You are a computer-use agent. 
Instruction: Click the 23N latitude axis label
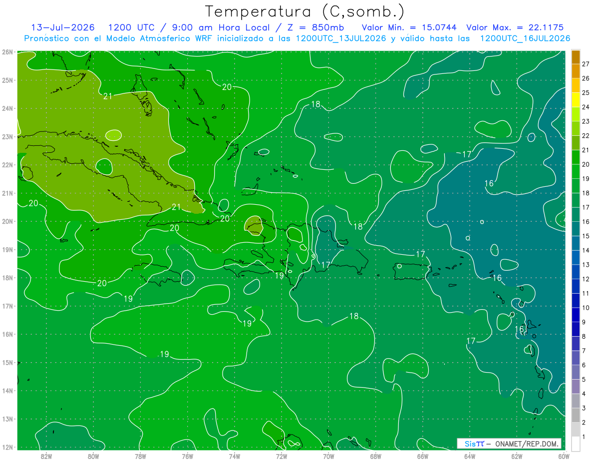[x=7, y=136]
